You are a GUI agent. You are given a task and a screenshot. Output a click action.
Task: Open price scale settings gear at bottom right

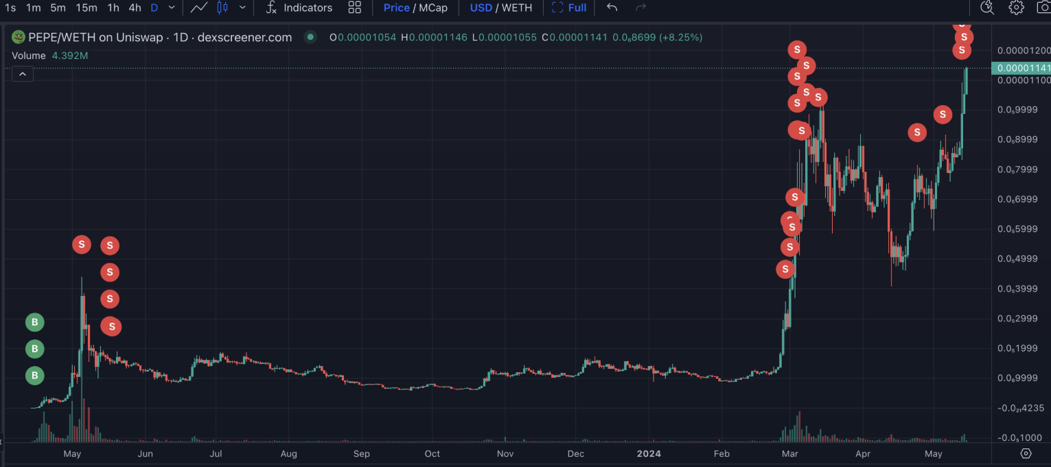1026,453
